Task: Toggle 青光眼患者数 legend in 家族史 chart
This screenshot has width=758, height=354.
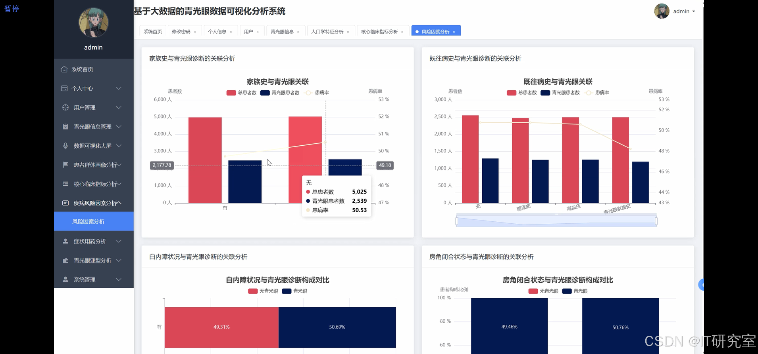Action: [280, 93]
